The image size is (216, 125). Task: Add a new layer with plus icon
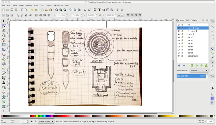pos(179,66)
